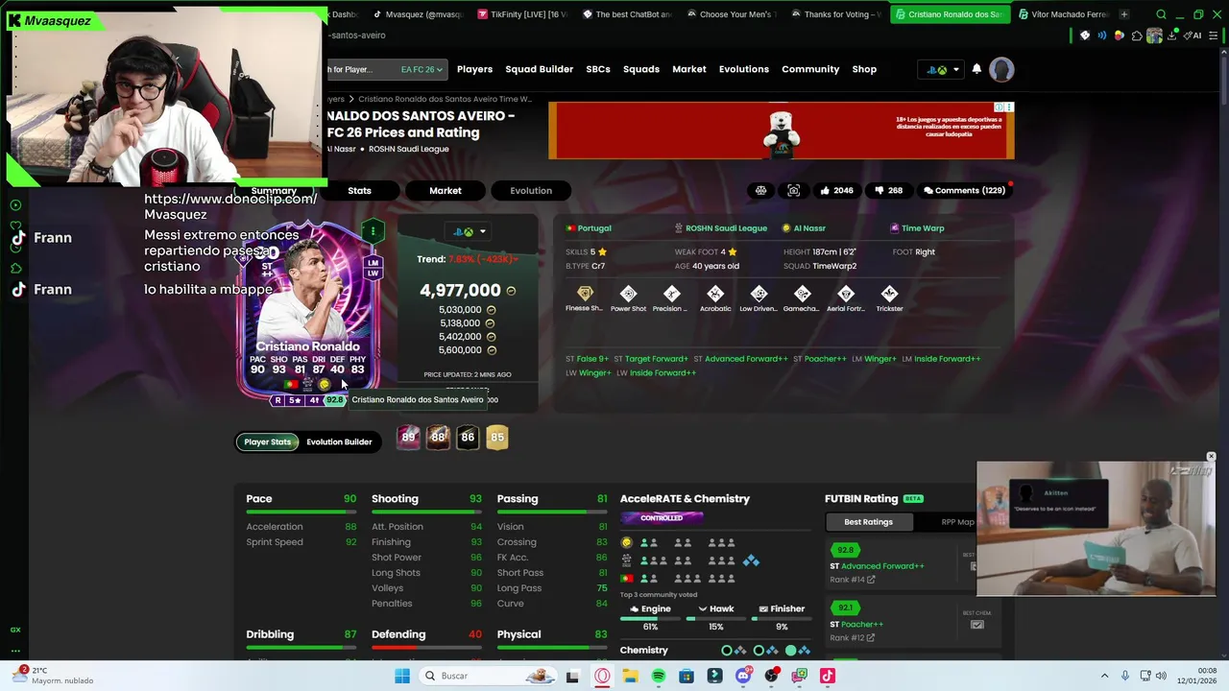Click the browser search magnifier icon
The image size is (1229, 691).
[x=1161, y=14]
